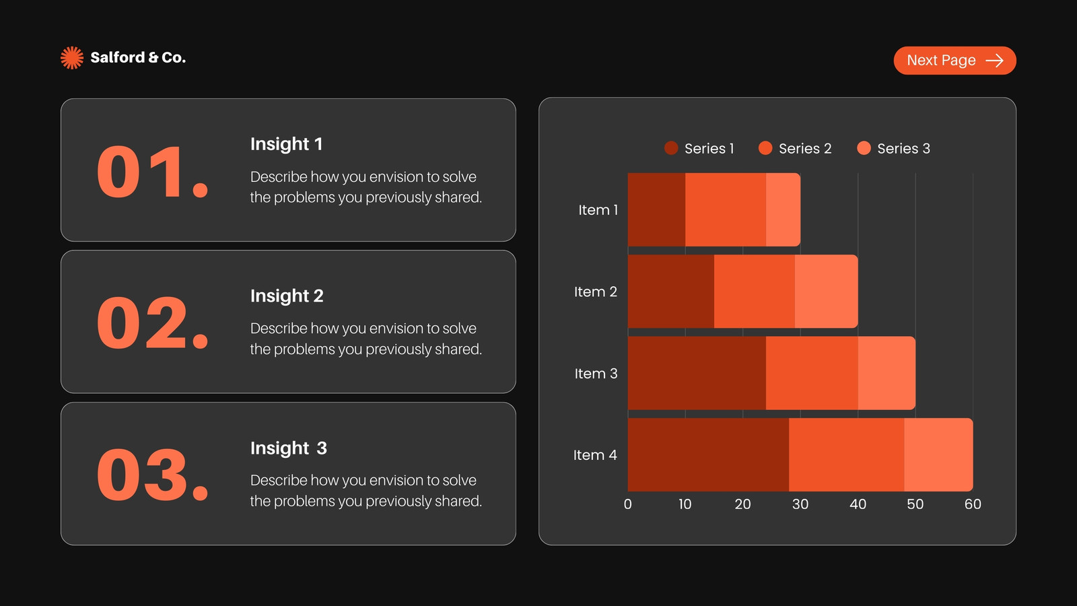Click the large 02. number
1077x606 pixels.
click(153, 323)
